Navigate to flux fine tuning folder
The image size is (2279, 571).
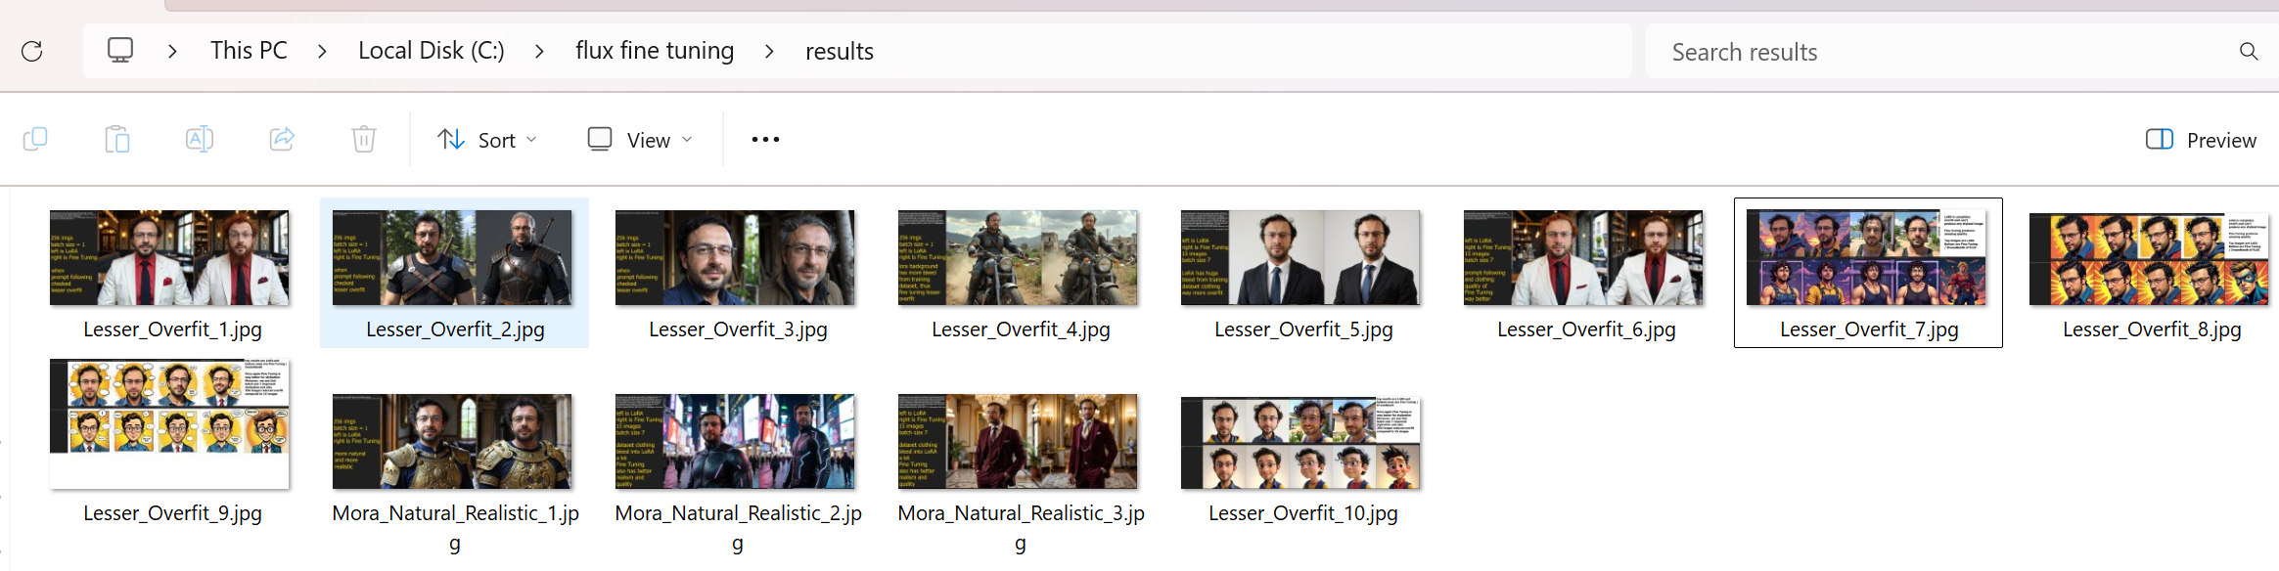(x=655, y=51)
